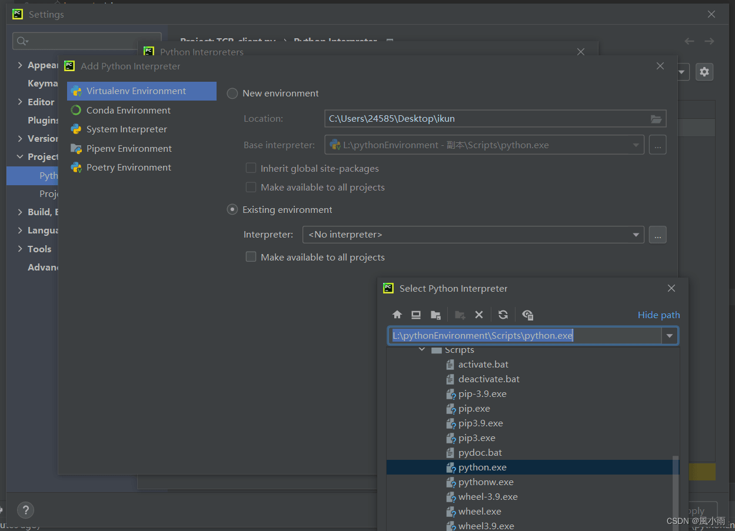
Task: Click the file tree vertical scrollbar
Action: coord(676,494)
